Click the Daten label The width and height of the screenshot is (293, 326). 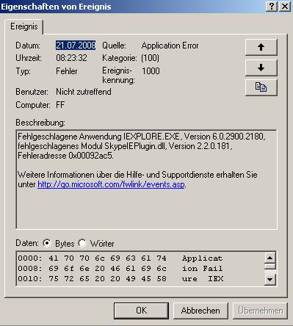pos(27,243)
